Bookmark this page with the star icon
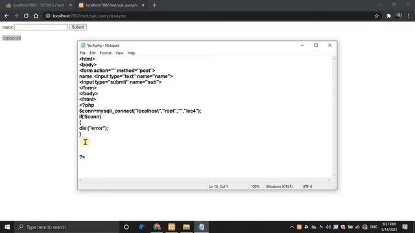The height and width of the screenshot is (233, 415). [x=377, y=16]
